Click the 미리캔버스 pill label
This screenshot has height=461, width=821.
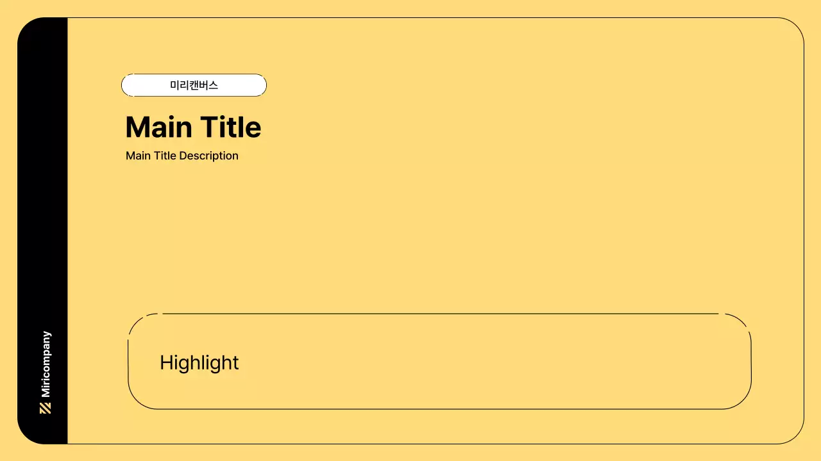tap(194, 85)
